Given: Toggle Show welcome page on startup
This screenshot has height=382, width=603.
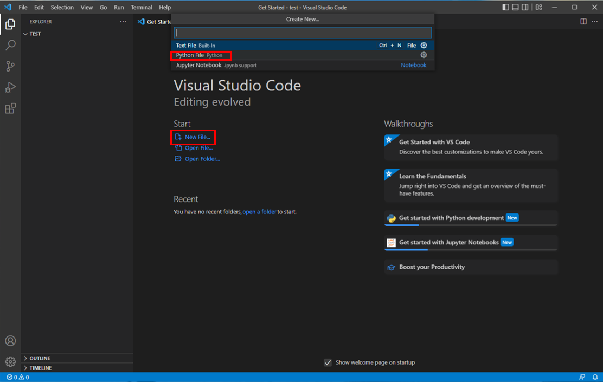Looking at the screenshot, I should point(328,362).
